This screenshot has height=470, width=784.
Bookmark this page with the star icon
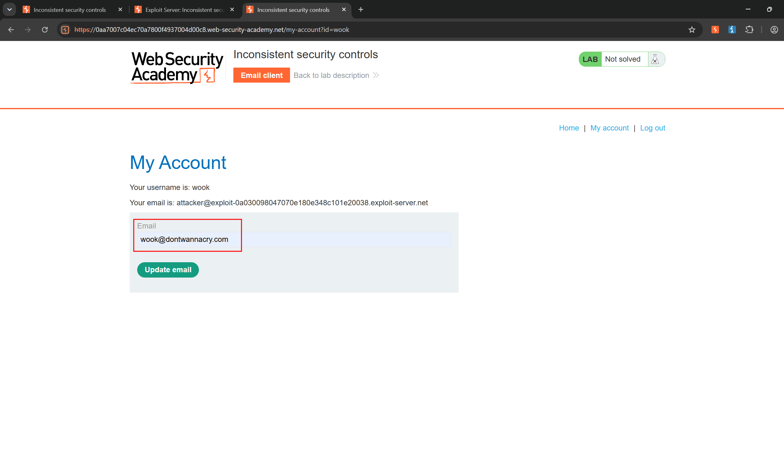(x=692, y=30)
